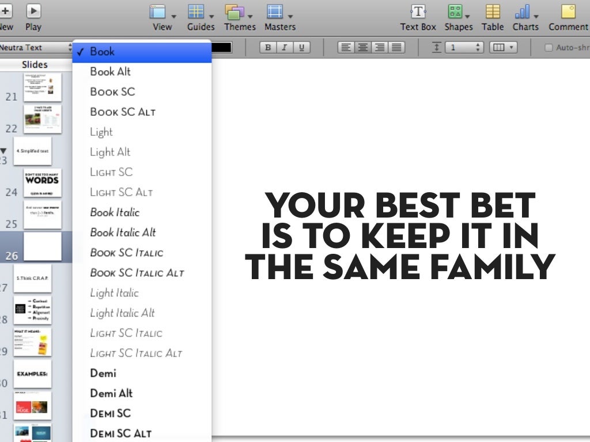Insert a Text Box
The height and width of the screenshot is (442, 590).
pyautogui.click(x=418, y=12)
